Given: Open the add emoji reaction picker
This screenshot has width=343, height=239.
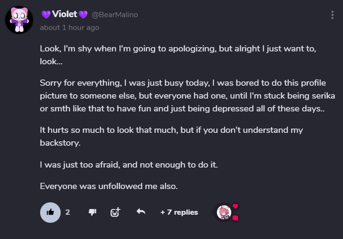Looking at the screenshot, I should (x=116, y=212).
